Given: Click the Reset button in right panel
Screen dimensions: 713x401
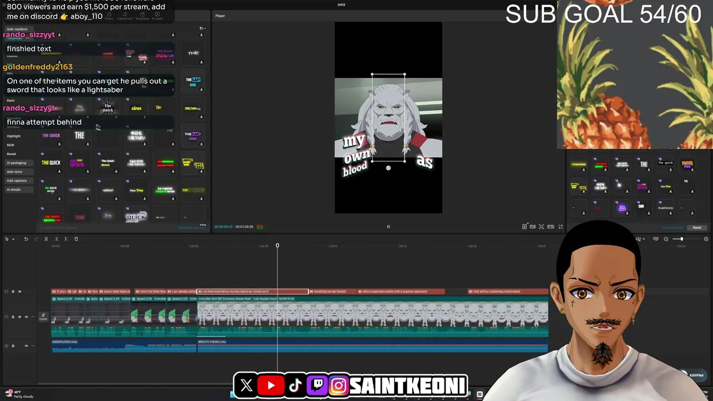Looking at the screenshot, I should (697, 227).
